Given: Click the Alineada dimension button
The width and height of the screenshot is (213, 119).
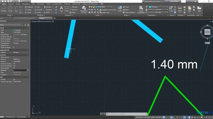Looking at the screenshot, I should pos(74,7).
